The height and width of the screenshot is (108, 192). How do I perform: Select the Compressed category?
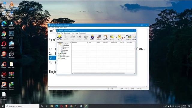[x=66, y=45]
